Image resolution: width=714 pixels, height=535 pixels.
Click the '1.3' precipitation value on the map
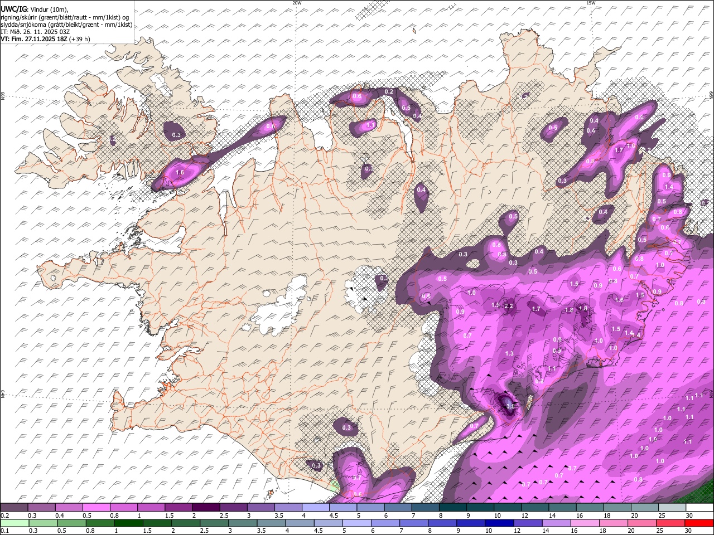pyautogui.click(x=509, y=354)
